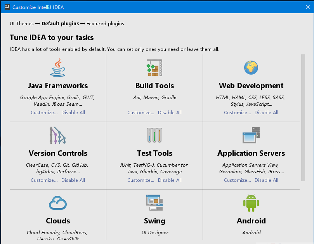Click the vertical scrollbar of plugin list
This screenshot has width=314, height=244.
pos(303,118)
